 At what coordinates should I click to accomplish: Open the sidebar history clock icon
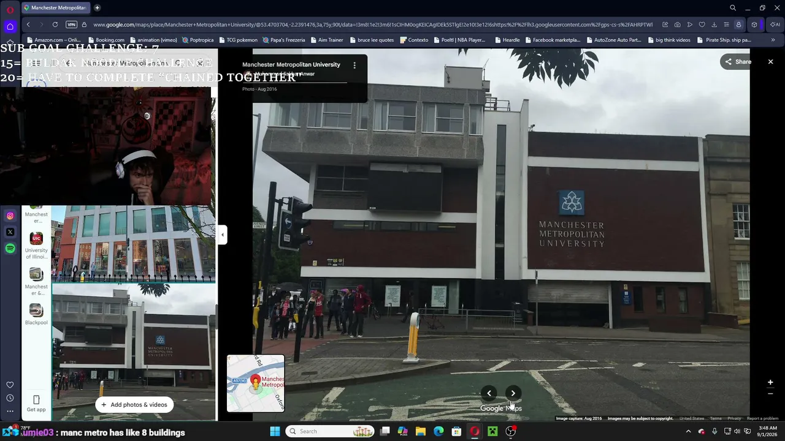[10, 398]
